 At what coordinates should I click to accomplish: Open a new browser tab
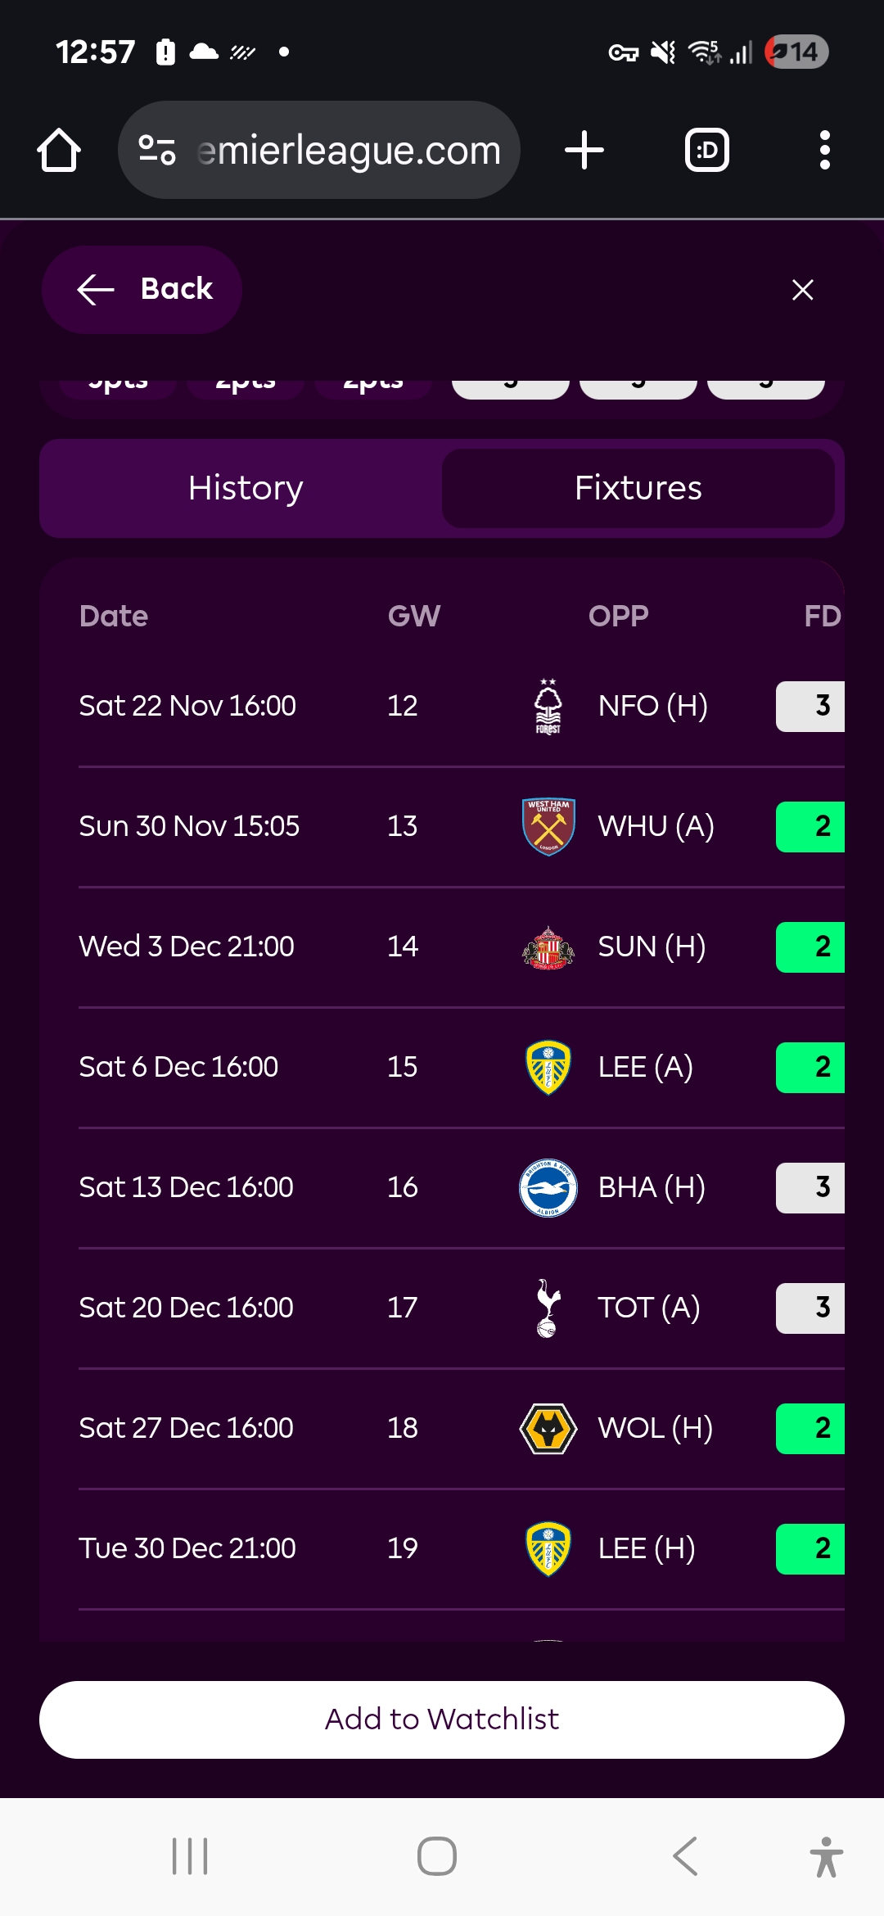tap(584, 151)
